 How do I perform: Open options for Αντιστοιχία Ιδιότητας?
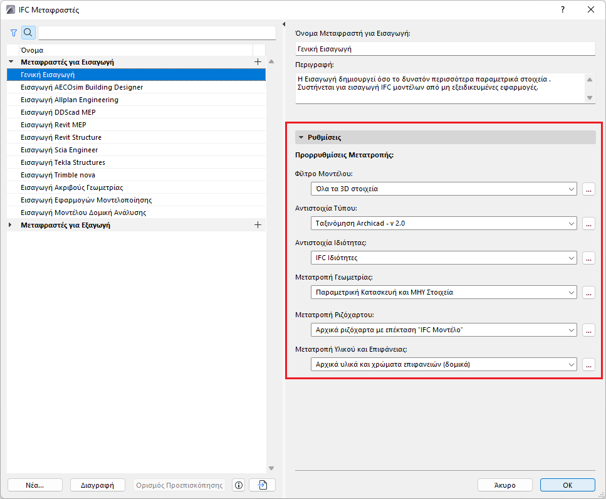(x=588, y=258)
